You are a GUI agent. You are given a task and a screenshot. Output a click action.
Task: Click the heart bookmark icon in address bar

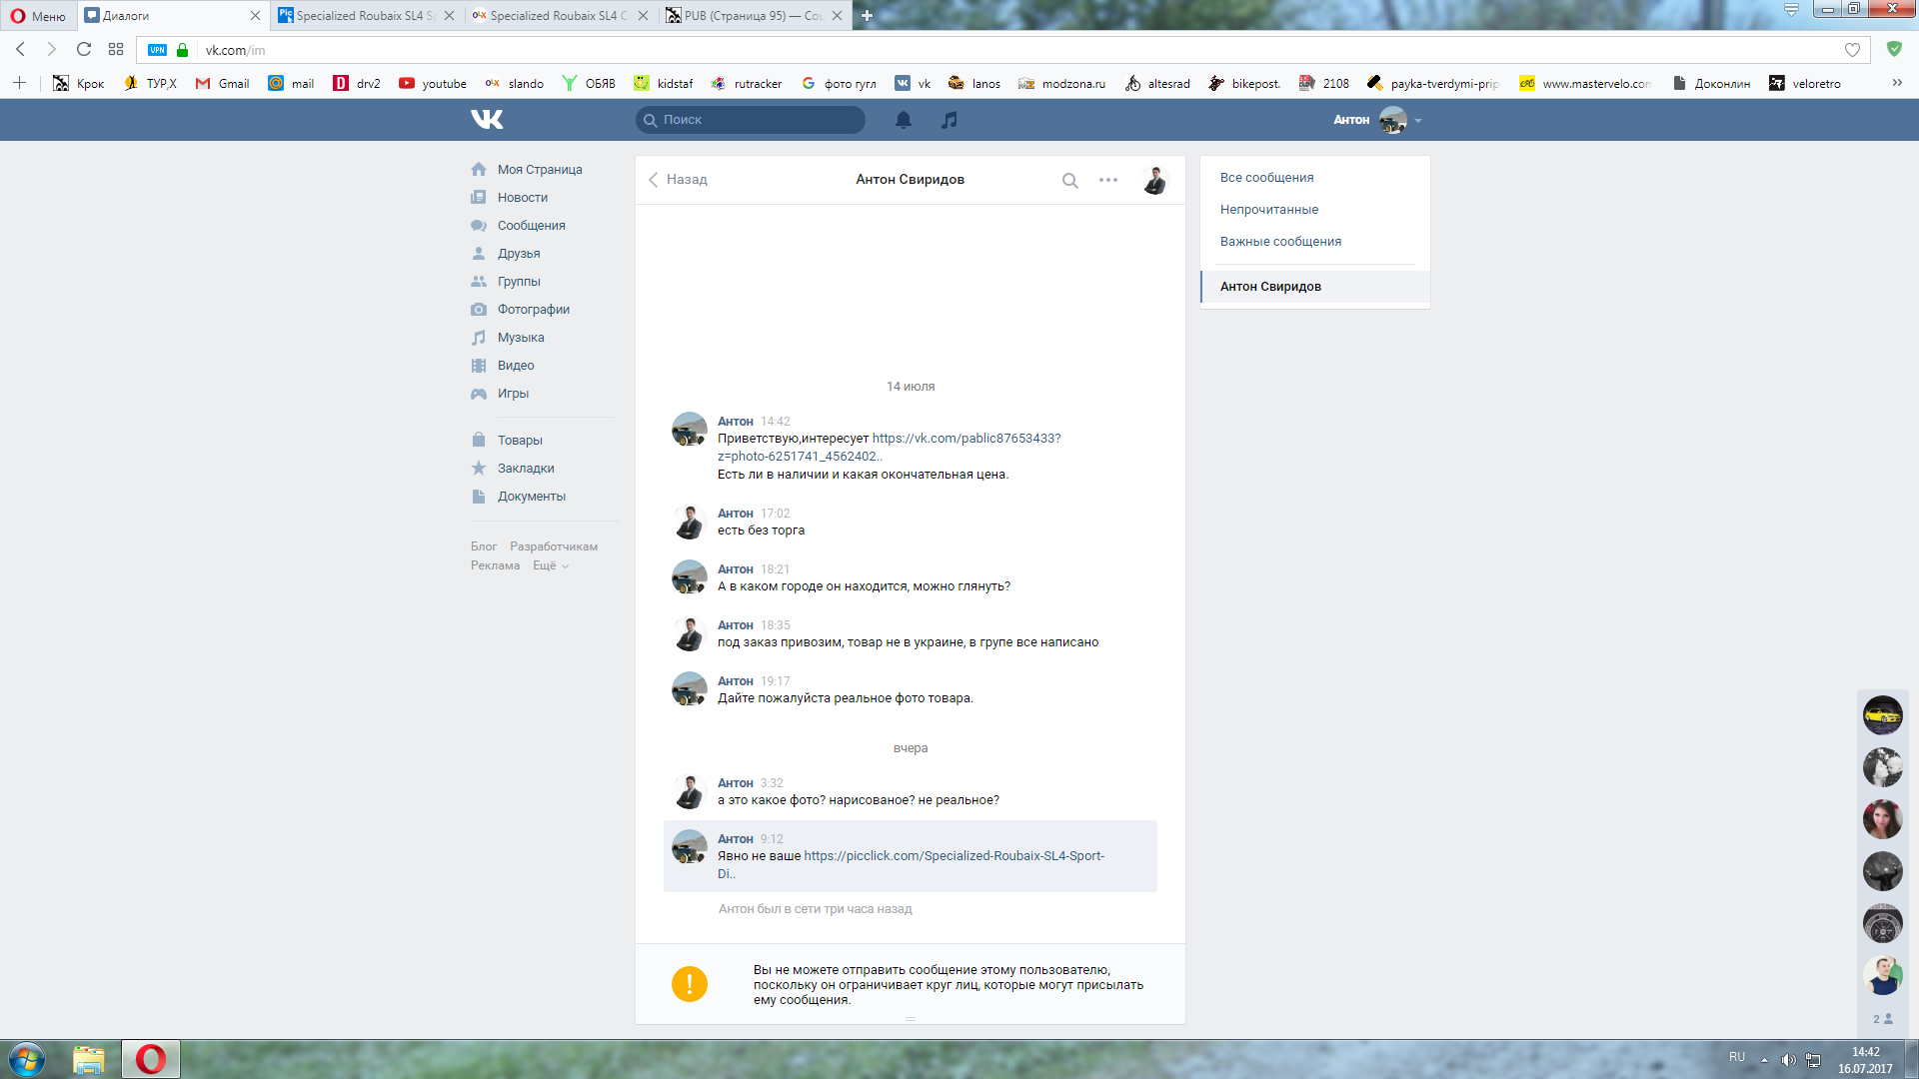[x=1852, y=50]
